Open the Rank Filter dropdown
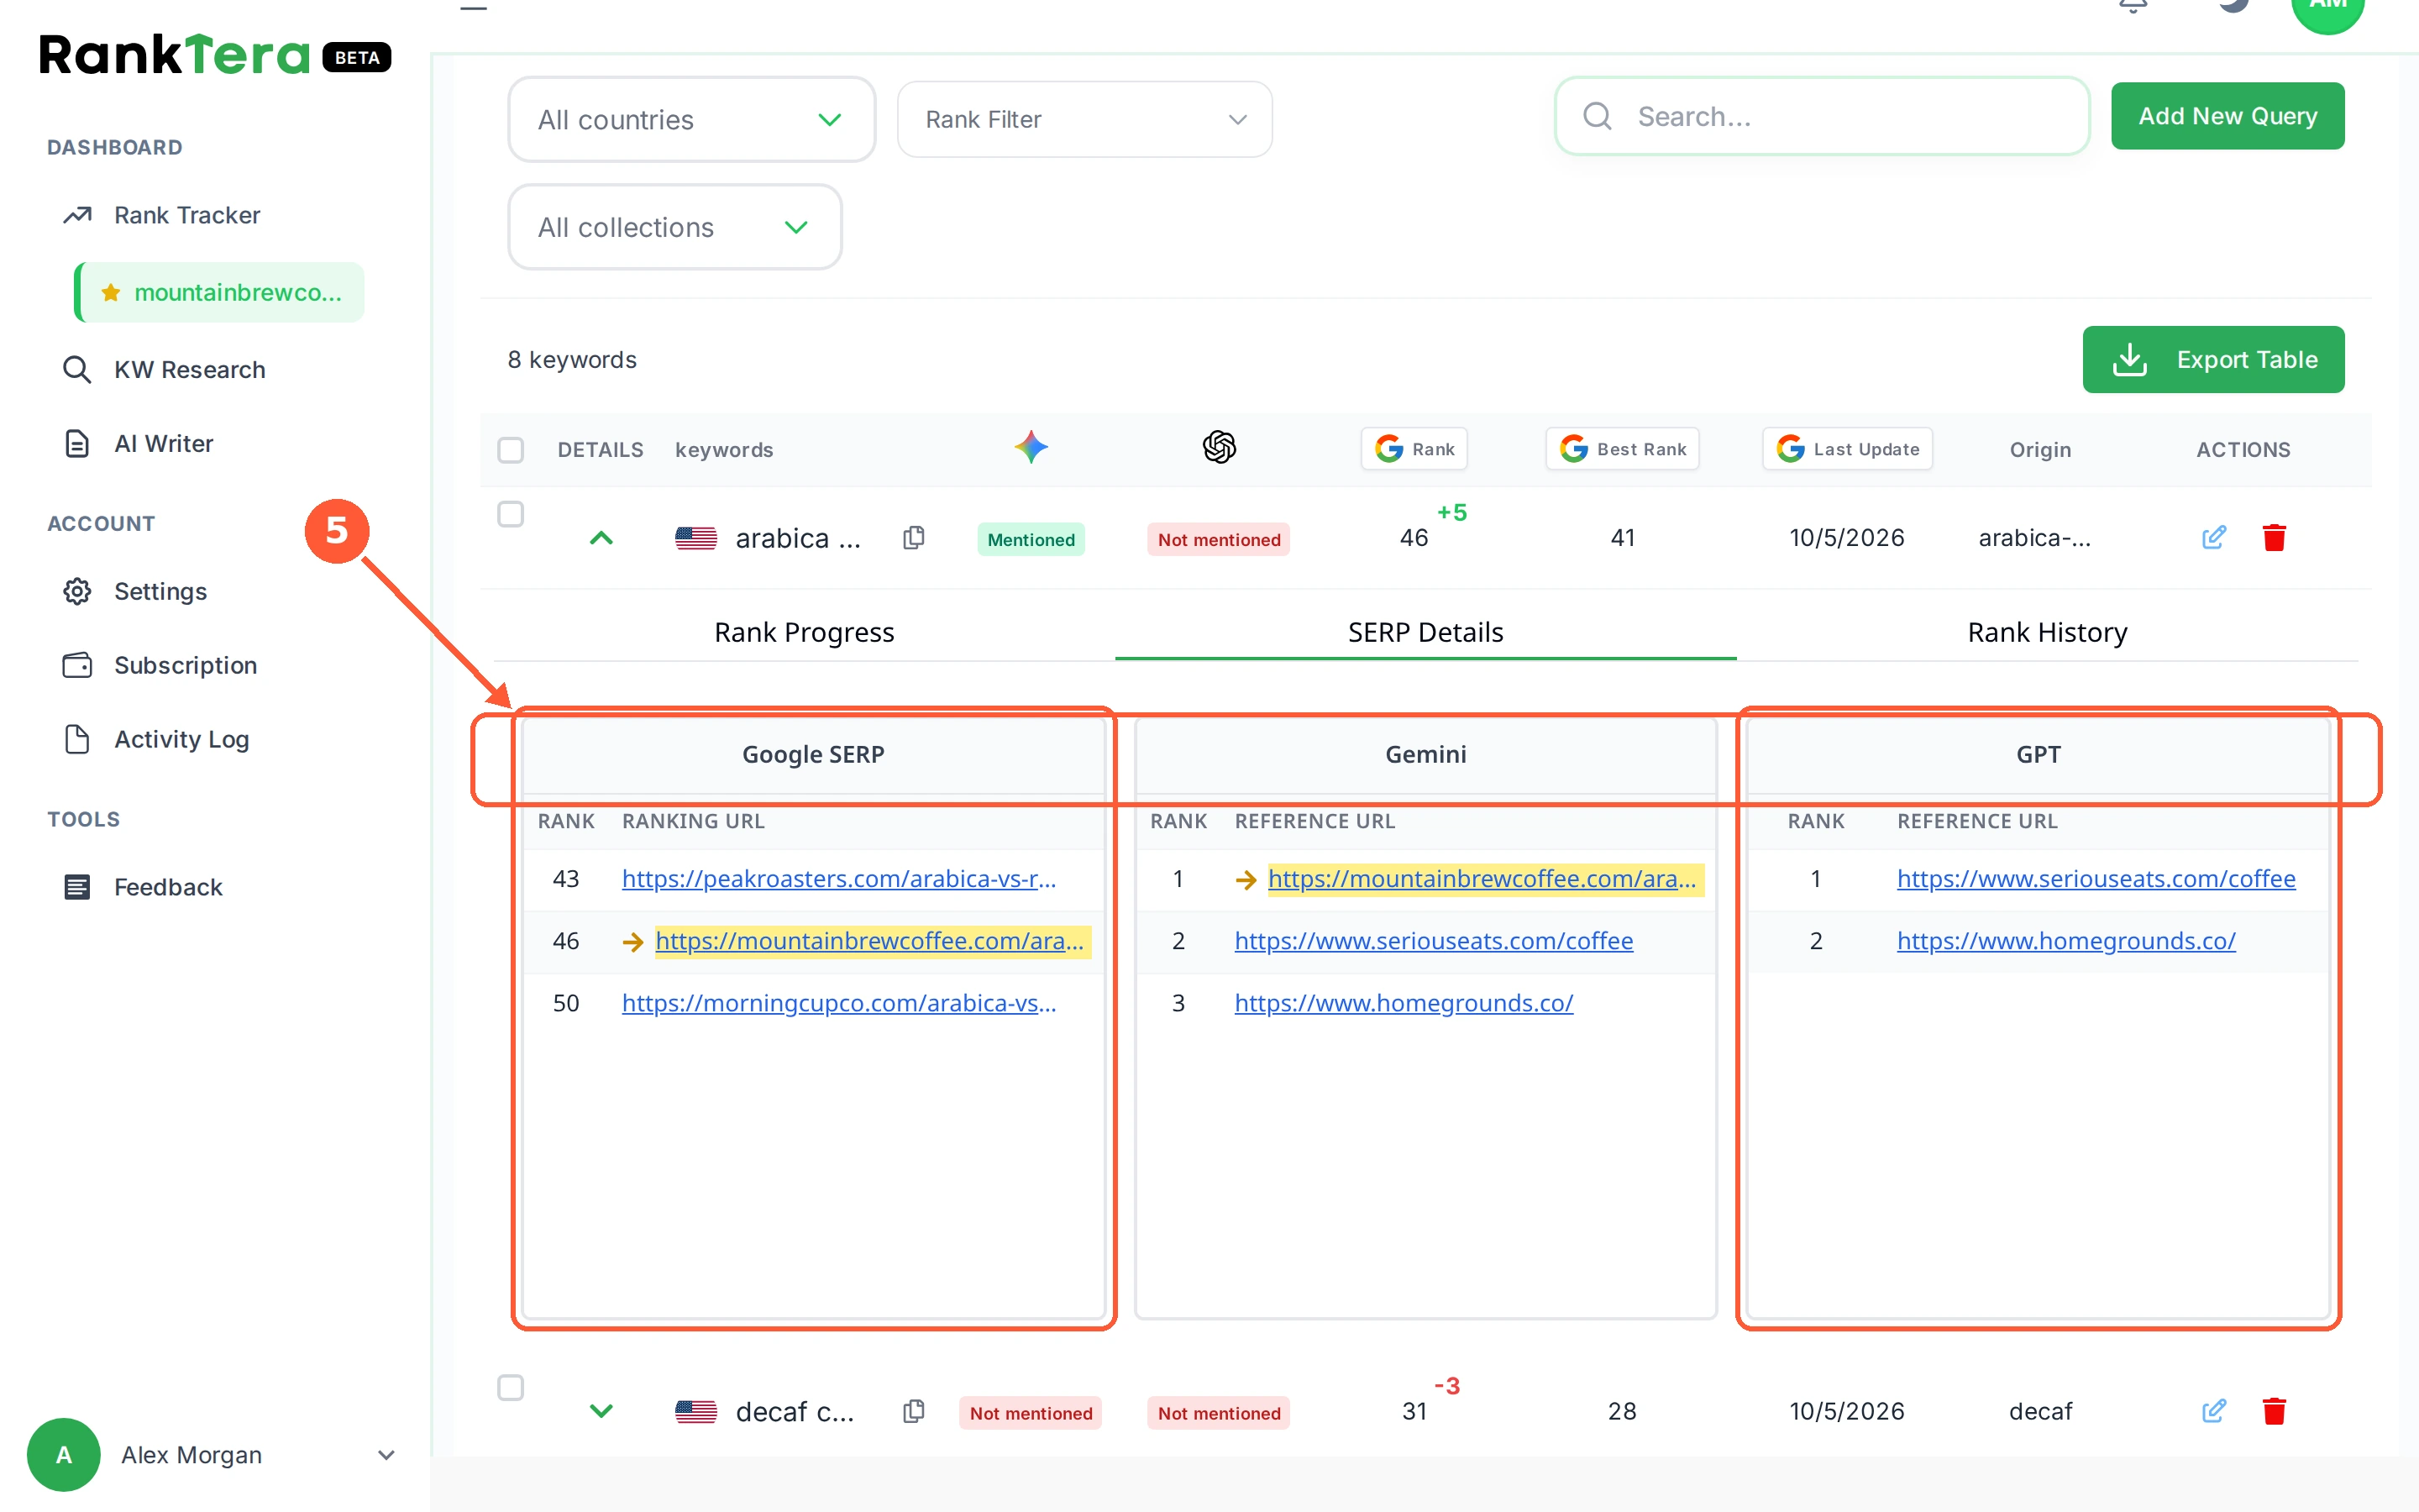The width and height of the screenshot is (2419, 1512). click(x=1084, y=120)
